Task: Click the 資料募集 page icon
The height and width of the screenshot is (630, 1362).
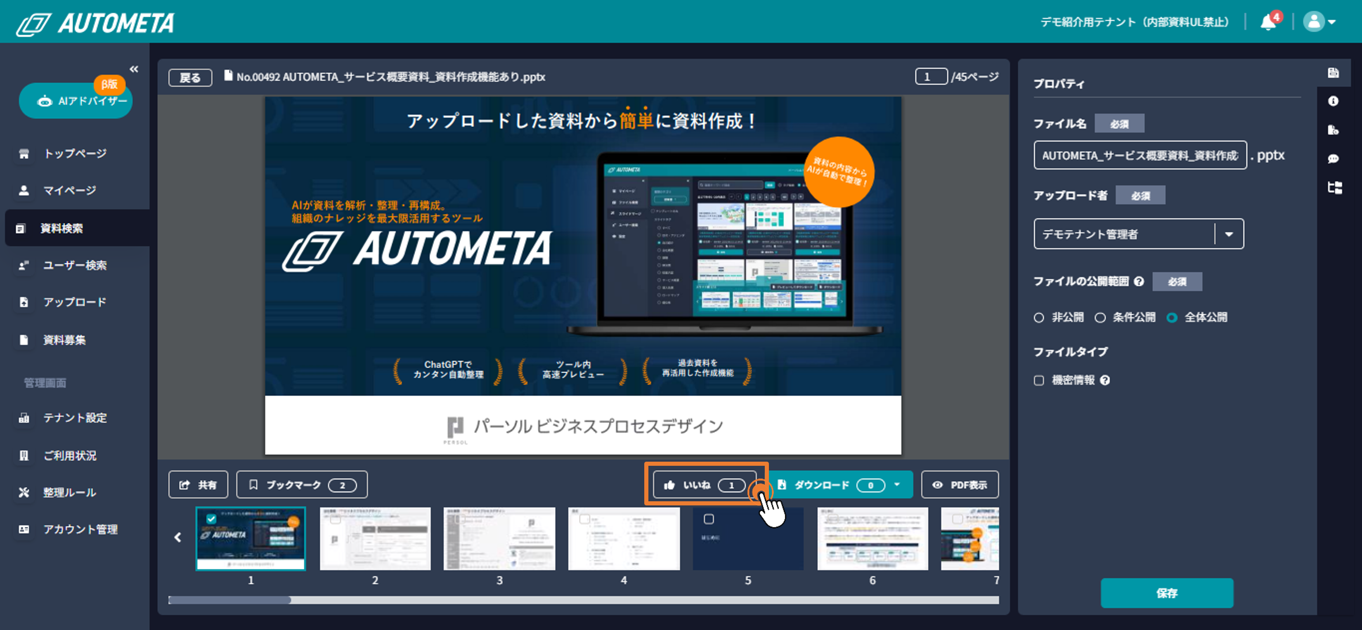Action: pos(24,340)
